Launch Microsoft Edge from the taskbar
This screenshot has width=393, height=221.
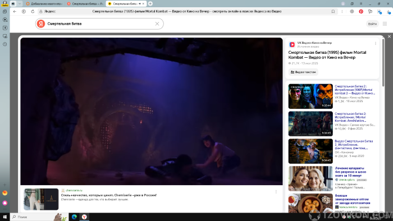click(74, 217)
